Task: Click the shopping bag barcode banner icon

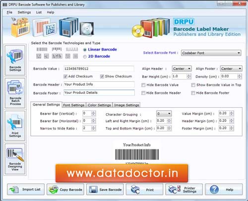Action: coord(20,27)
